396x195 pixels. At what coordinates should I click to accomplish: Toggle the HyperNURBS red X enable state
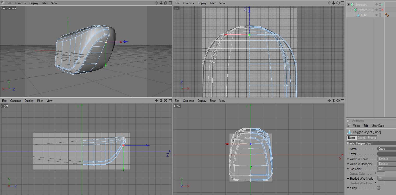click(x=382, y=10)
